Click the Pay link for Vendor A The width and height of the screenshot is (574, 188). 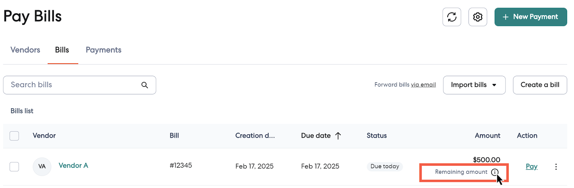coord(531,167)
